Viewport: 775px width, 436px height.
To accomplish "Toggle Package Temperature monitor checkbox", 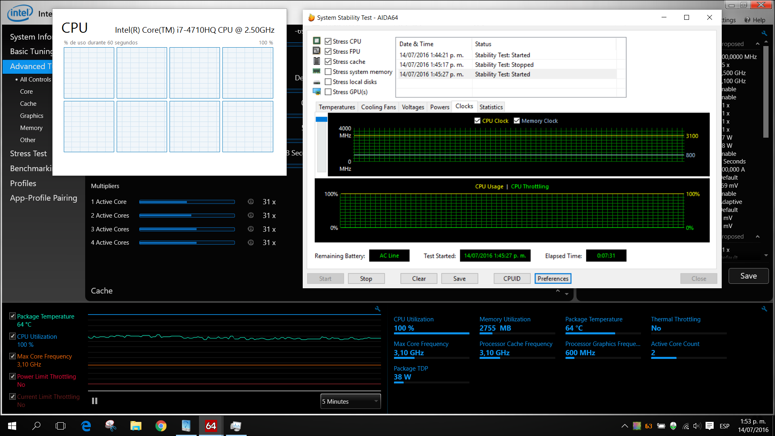I will pos(13,316).
